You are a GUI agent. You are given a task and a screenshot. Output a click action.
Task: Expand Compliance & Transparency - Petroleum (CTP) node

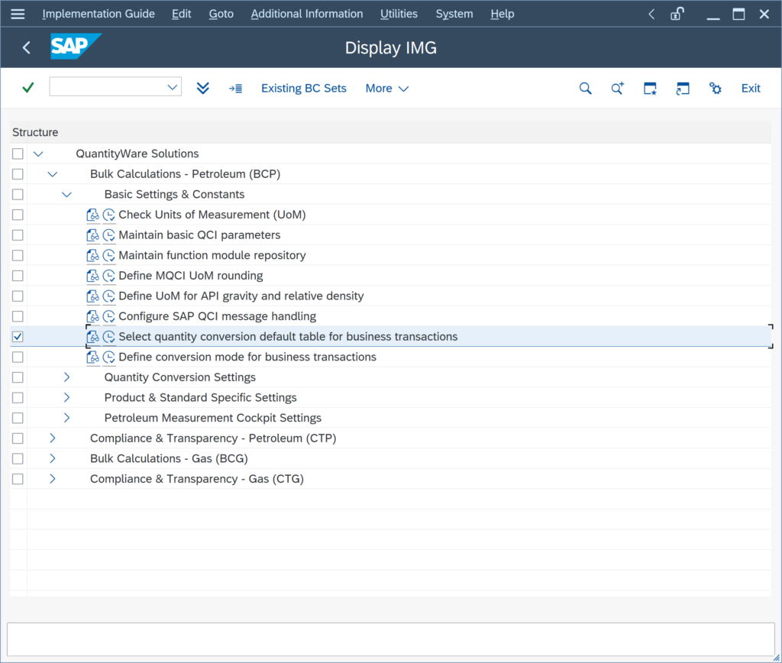53,438
